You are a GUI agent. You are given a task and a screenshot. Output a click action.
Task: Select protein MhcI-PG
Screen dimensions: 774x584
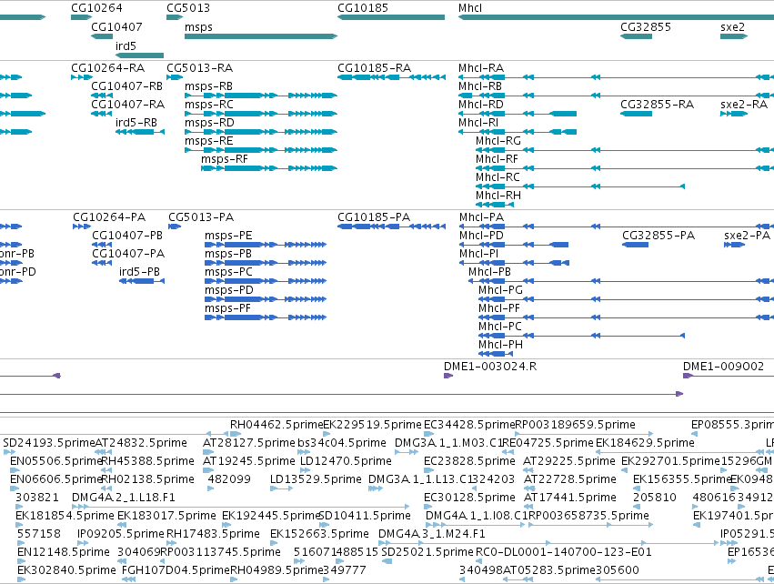pos(626,299)
